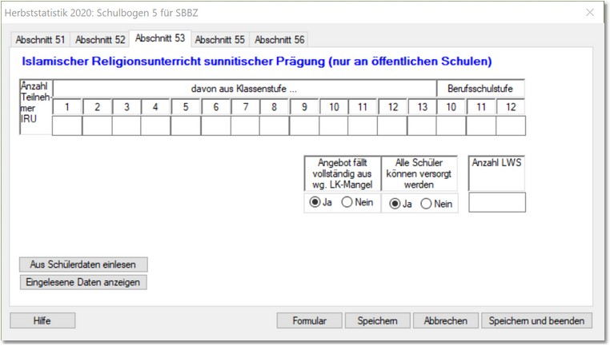Click the Anzahl LWS input field
The image size is (610, 346).
496,202
